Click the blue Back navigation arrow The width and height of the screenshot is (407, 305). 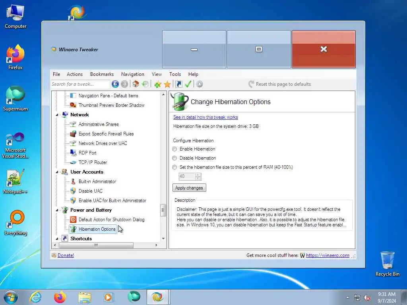pos(115,84)
